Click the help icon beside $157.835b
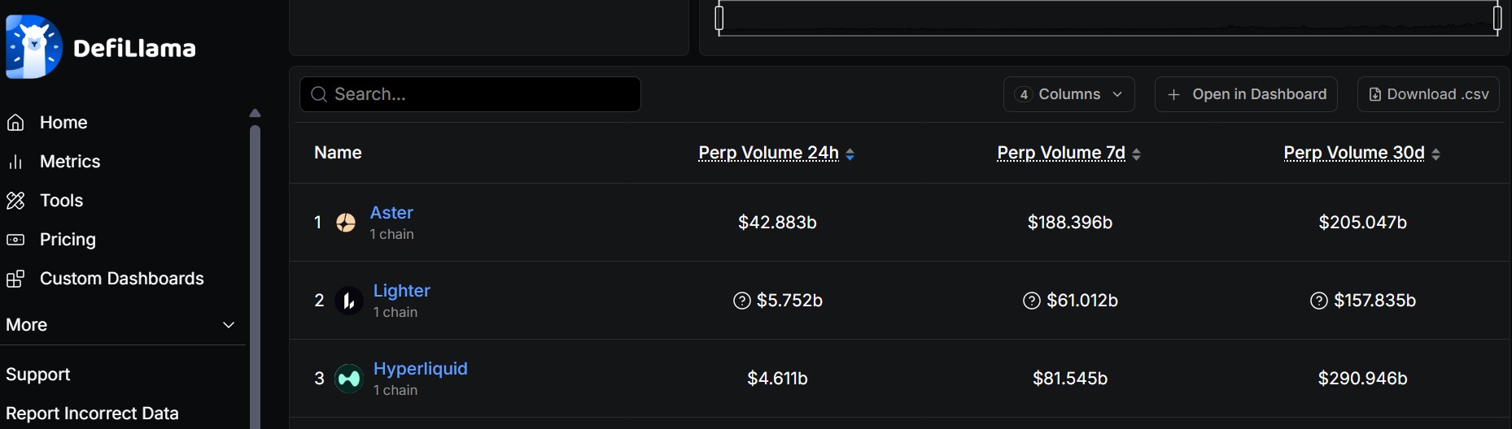The width and height of the screenshot is (1512, 429). point(1319,301)
